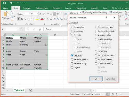Select the Objekte radio button
The width and height of the screenshot is (129, 97).
click(x=72, y=68)
